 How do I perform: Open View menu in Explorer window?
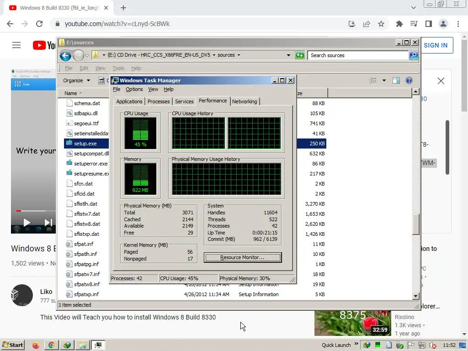point(100,68)
